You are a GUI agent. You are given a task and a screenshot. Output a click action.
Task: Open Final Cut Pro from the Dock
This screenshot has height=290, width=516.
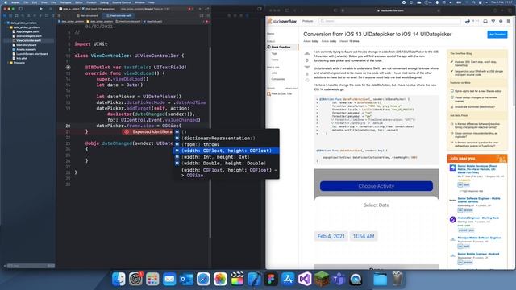[237, 280]
